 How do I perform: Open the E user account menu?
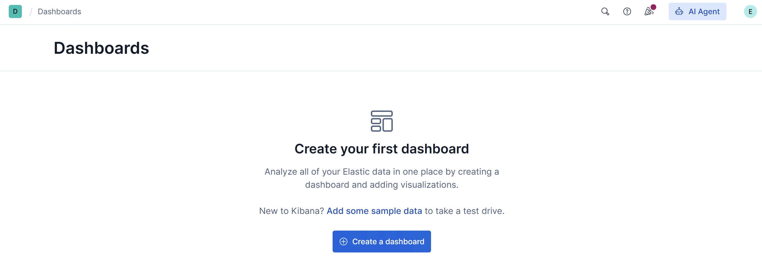[750, 11]
